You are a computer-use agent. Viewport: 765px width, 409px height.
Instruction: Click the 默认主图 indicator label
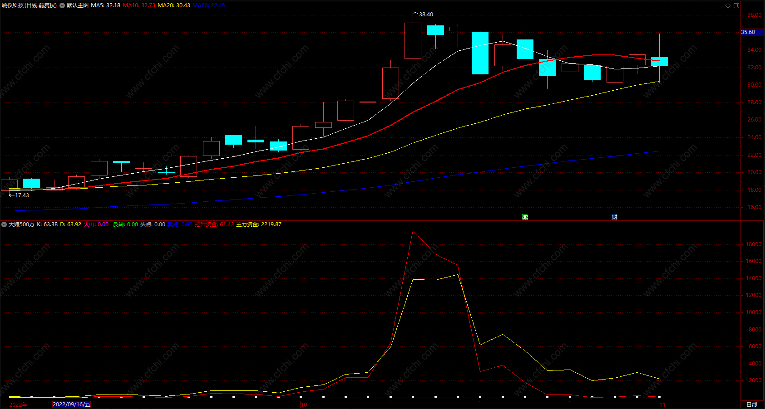78,5
